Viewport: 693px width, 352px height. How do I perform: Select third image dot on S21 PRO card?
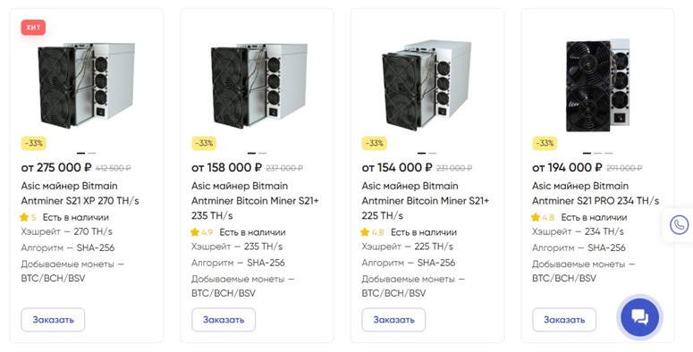[609, 154]
